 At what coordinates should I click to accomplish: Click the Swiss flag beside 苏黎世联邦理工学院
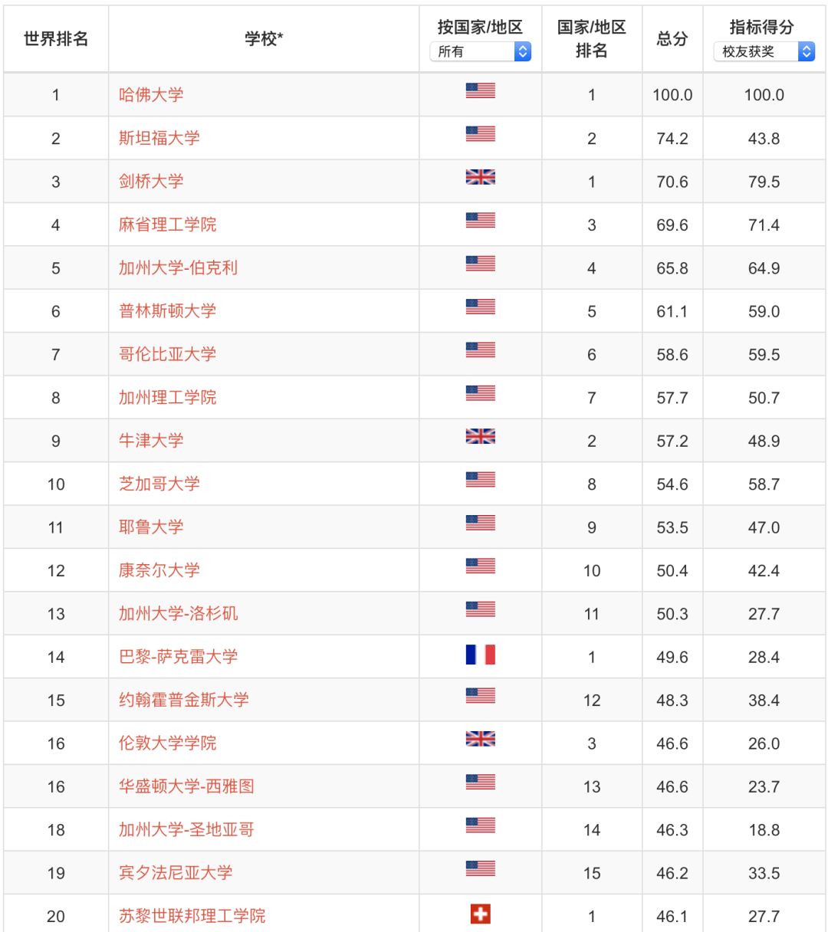481,914
